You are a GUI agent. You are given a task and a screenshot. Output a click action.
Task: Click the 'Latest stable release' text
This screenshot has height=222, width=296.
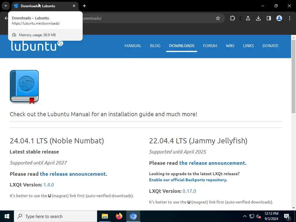(x=34, y=152)
